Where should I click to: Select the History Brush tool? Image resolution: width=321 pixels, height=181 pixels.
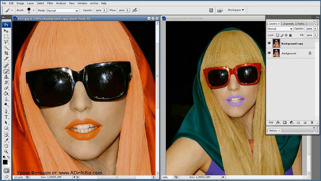6,82
